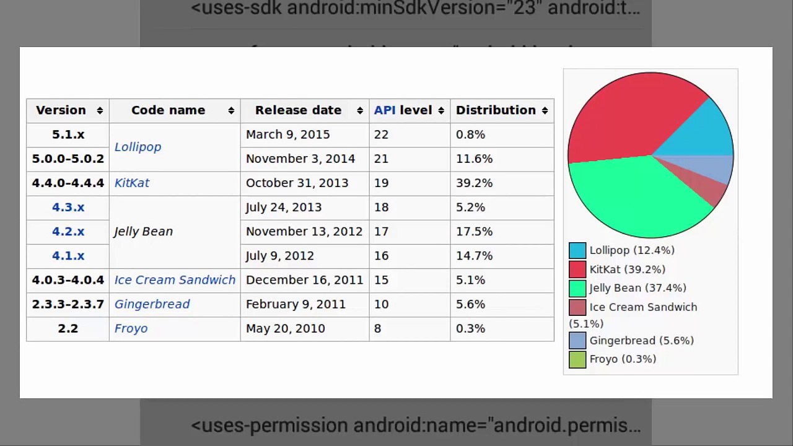Click the 4.2.x version link

click(68, 231)
